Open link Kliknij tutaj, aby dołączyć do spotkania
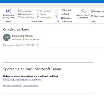The height and width of the screenshot is (97, 104). click(22, 79)
